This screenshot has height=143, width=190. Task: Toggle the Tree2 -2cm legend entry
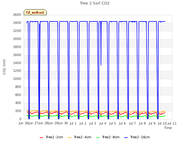click(51, 137)
